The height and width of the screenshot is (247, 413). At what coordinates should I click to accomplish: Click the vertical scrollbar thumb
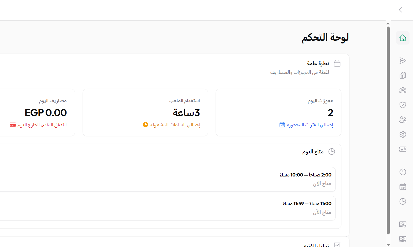point(388,130)
